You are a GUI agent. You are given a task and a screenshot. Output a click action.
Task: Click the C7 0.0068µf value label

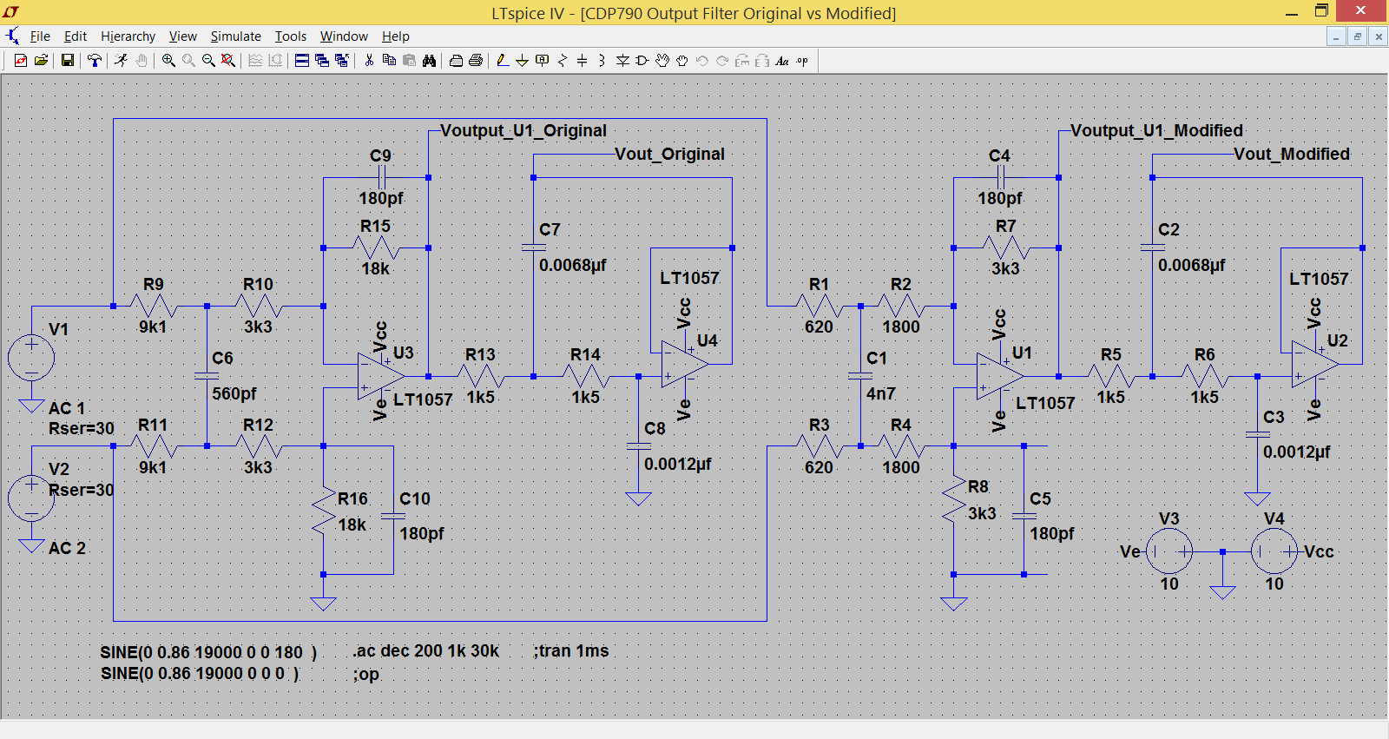(573, 266)
